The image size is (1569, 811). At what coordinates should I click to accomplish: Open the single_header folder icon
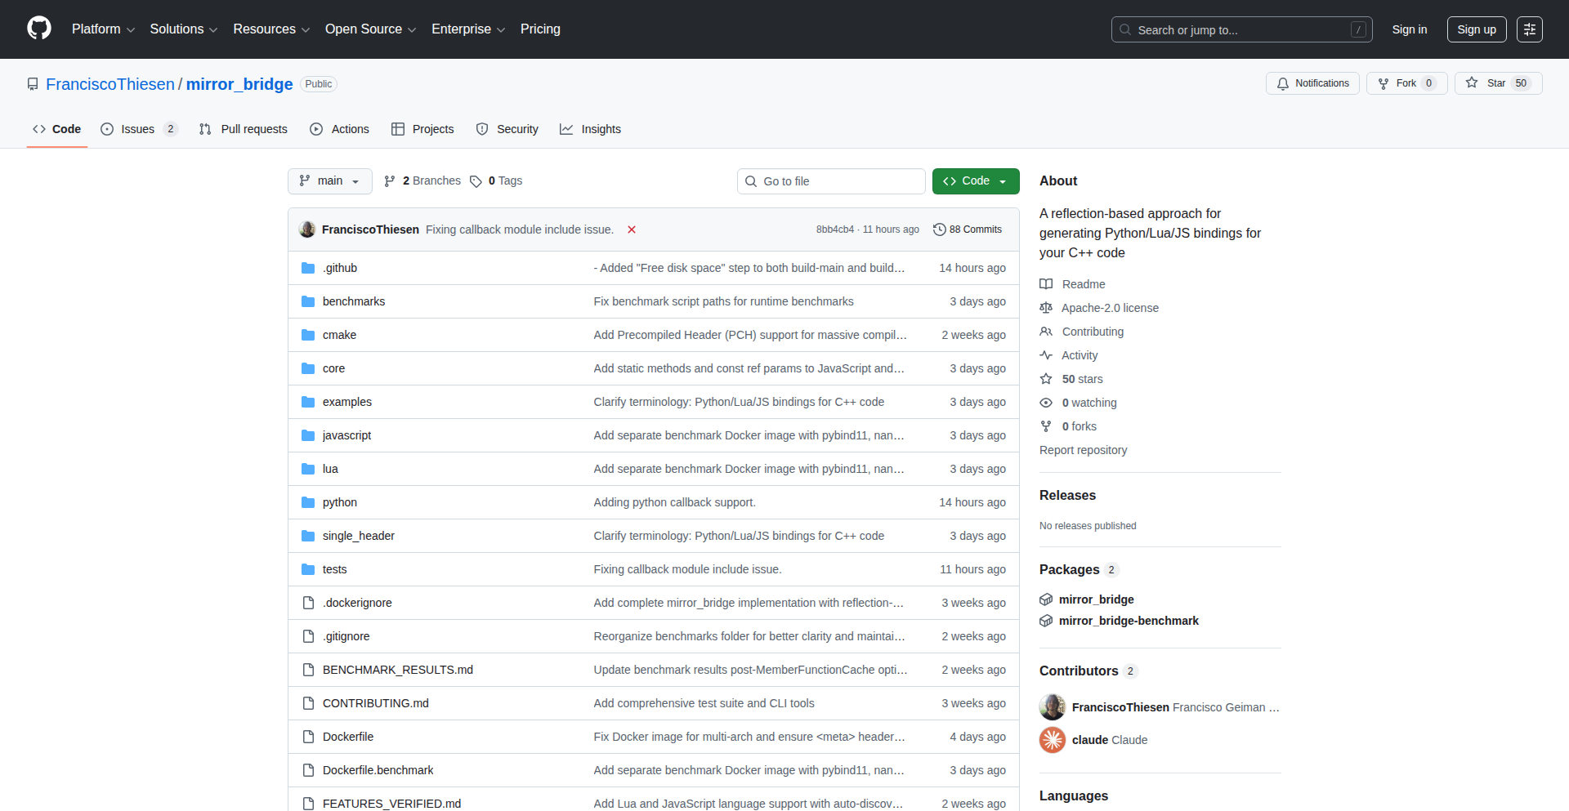tap(308, 536)
